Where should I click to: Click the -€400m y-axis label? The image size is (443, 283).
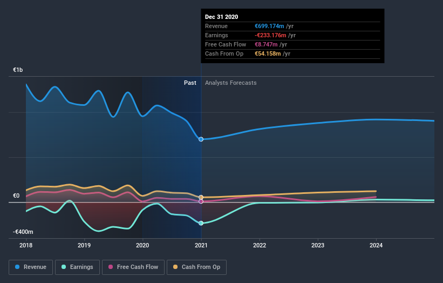point(23,232)
